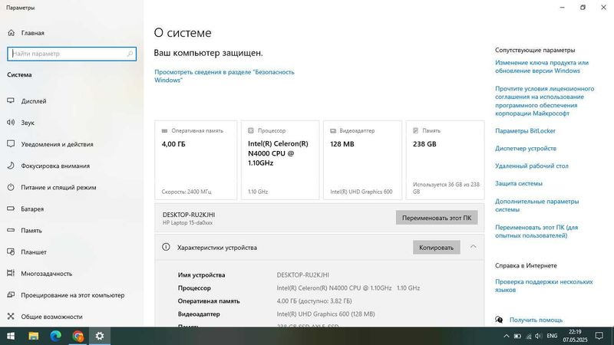Screen dimensions: 614x345
Task: Focus the Найти параметр search field
Action: [x=71, y=54]
